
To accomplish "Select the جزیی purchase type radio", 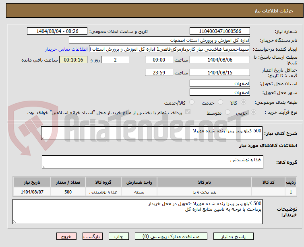I will tap(253, 112).
